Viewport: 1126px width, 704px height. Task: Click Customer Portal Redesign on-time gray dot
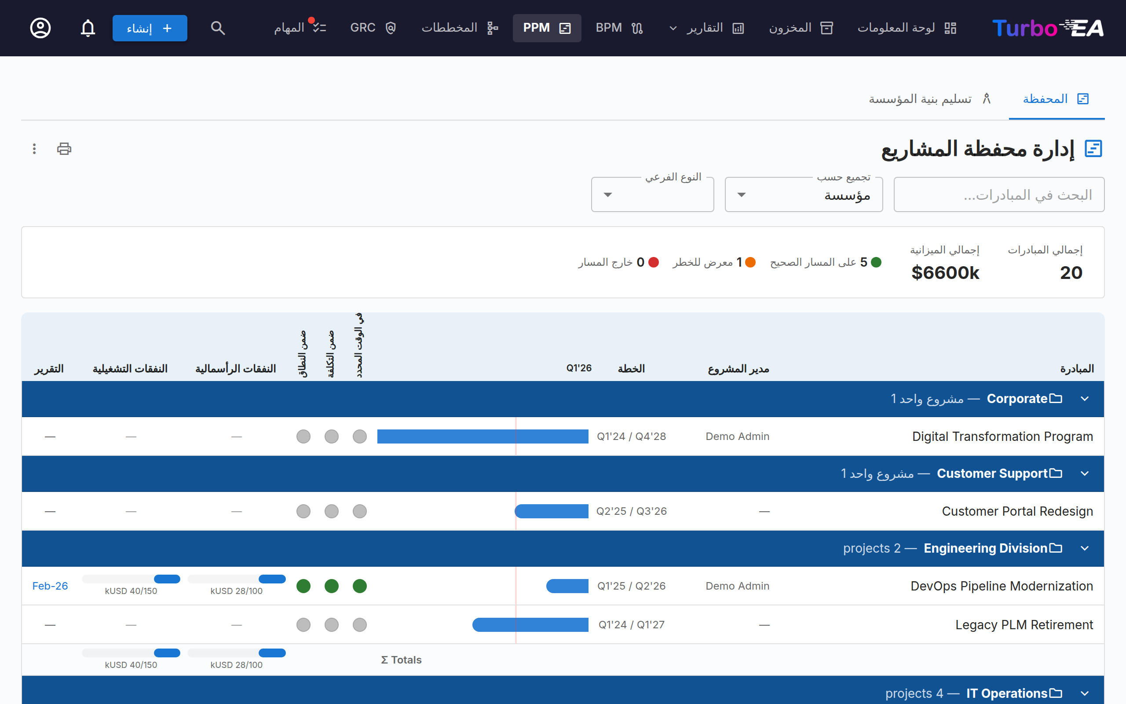(360, 511)
